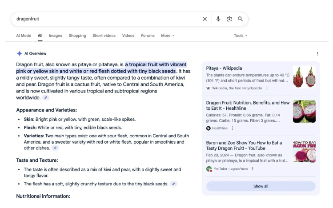333x208 pixels.
Task: Open the AI Overview three-dot options menu
Action: [317, 54]
